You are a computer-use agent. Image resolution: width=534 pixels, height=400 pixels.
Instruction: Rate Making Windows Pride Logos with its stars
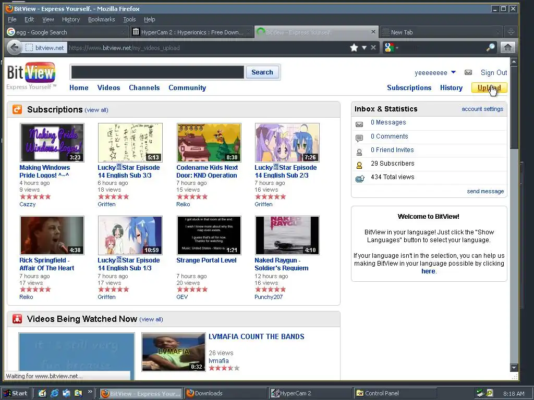(x=35, y=196)
